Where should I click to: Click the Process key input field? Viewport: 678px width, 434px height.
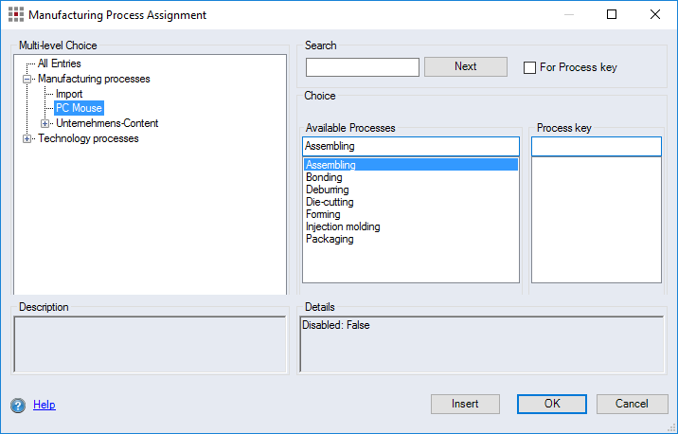coord(596,146)
